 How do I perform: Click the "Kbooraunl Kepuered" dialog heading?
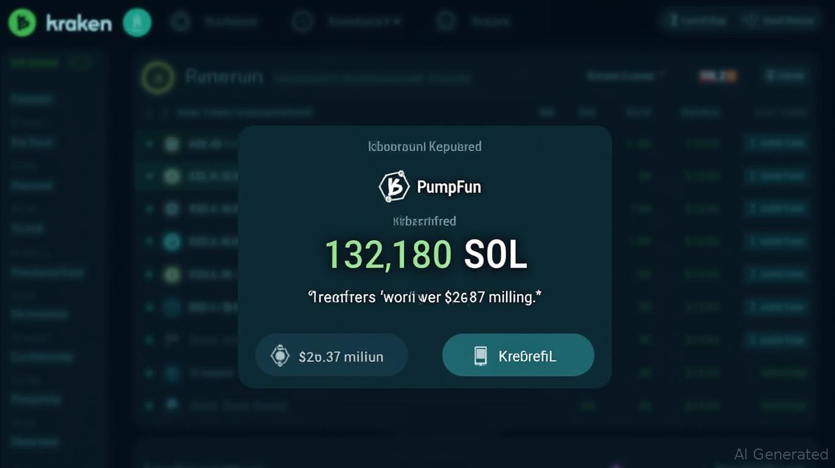pos(425,146)
